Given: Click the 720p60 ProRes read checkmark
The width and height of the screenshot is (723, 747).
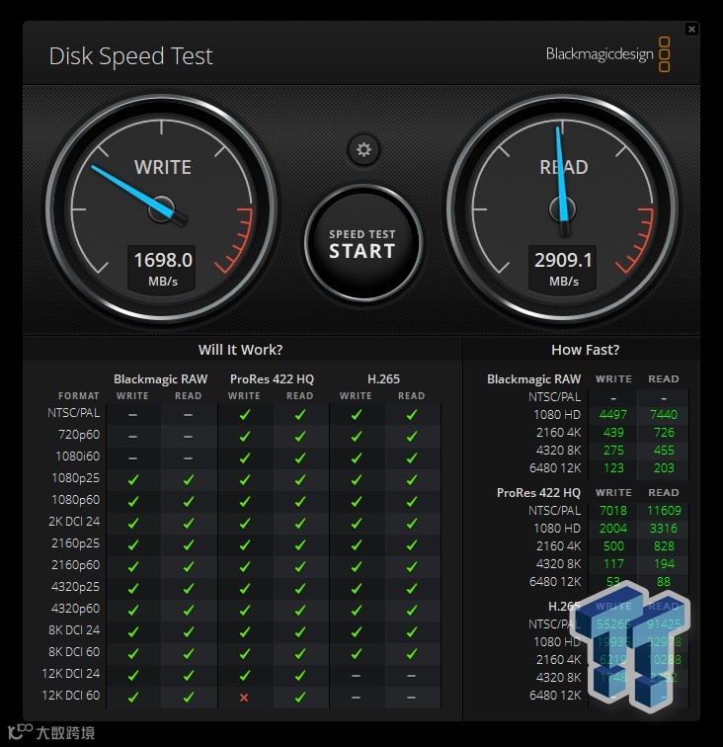Looking at the screenshot, I should coord(300,437).
